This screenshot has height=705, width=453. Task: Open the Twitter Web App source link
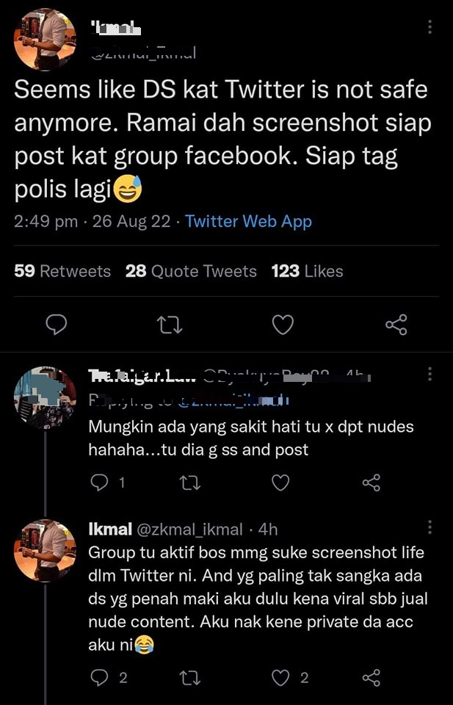pyautogui.click(x=248, y=222)
